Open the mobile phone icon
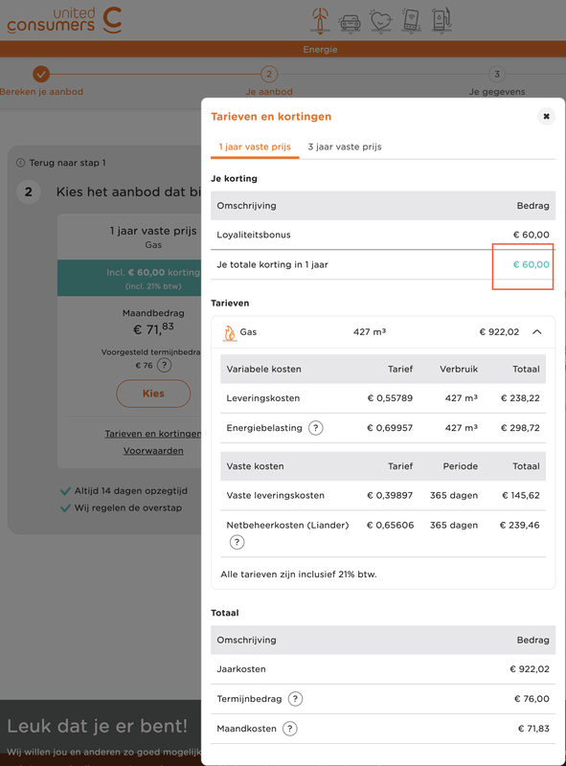The width and height of the screenshot is (566, 766). pyautogui.click(x=411, y=21)
